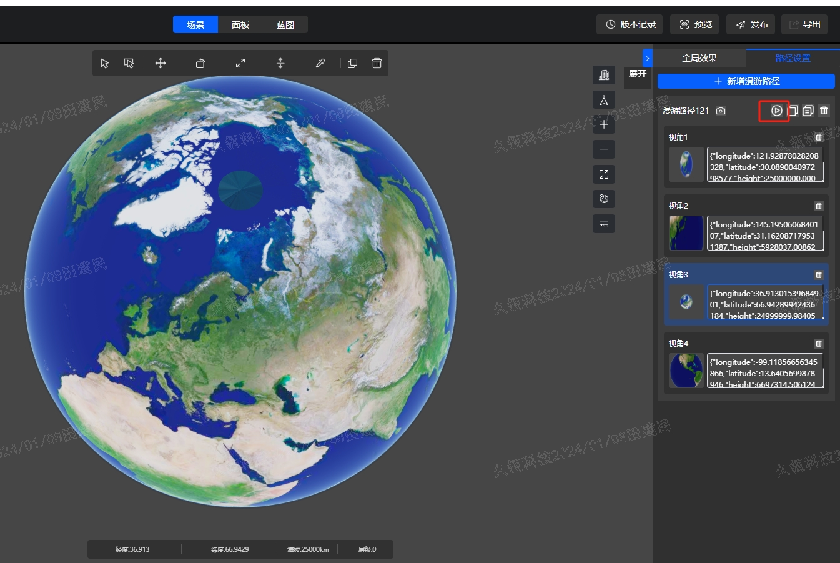The image size is (840, 563).
Task: Click the trash icon in scene toolbar
Action: coord(377,63)
